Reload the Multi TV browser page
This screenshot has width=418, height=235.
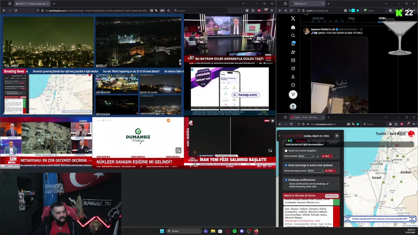[16, 10]
